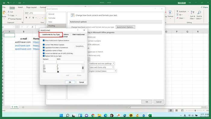This screenshot has height=119, width=211.
Task: Switch to Page Break Preview in status bar
Action: coord(182,110)
